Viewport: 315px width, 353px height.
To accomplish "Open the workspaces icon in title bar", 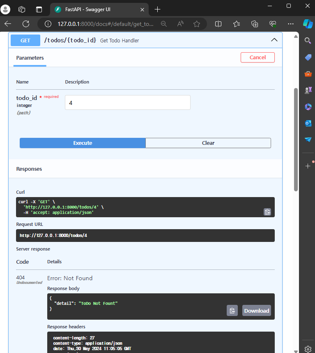I will coord(22,9).
